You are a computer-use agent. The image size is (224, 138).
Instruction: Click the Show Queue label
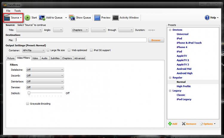coord(83,18)
